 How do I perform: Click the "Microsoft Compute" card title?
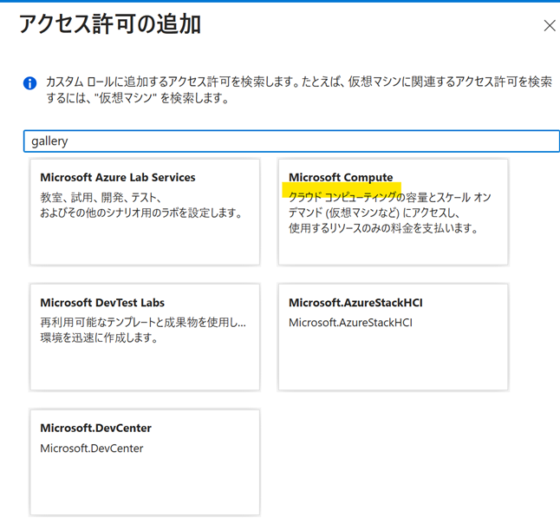coord(341,177)
